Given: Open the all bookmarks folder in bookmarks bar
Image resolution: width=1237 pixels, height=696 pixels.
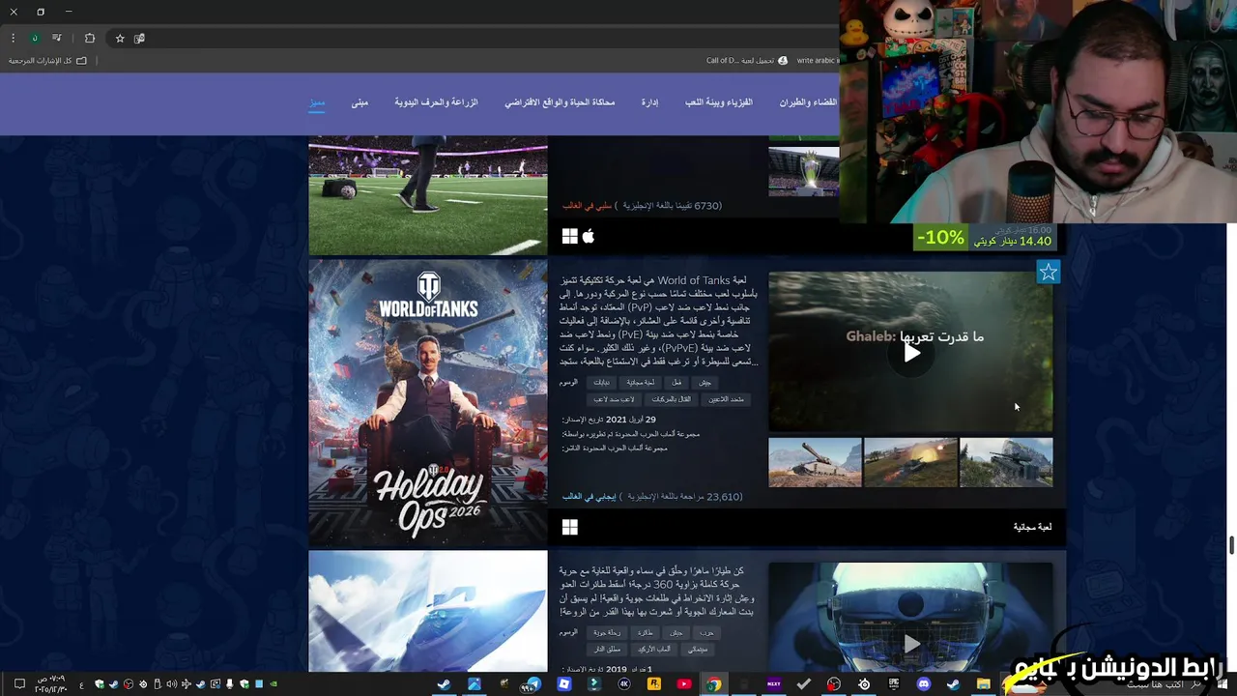Looking at the screenshot, I should click(47, 60).
